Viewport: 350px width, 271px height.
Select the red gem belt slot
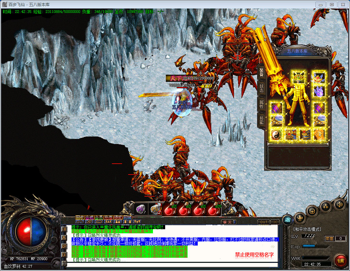pos(291,135)
